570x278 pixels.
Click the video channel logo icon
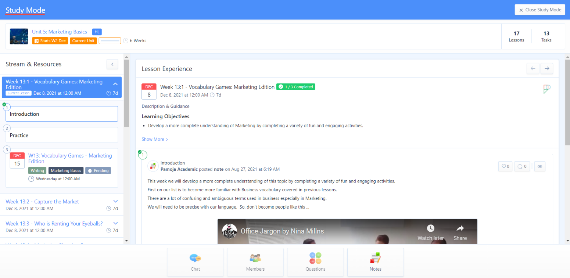pos(229,231)
